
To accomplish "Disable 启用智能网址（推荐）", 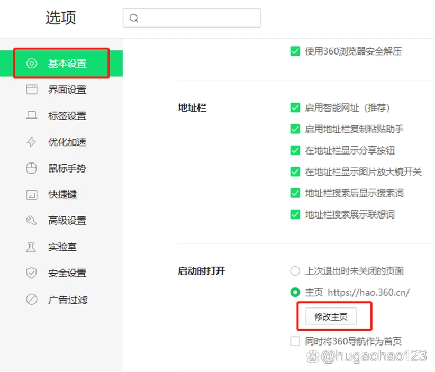I will [295, 107].
